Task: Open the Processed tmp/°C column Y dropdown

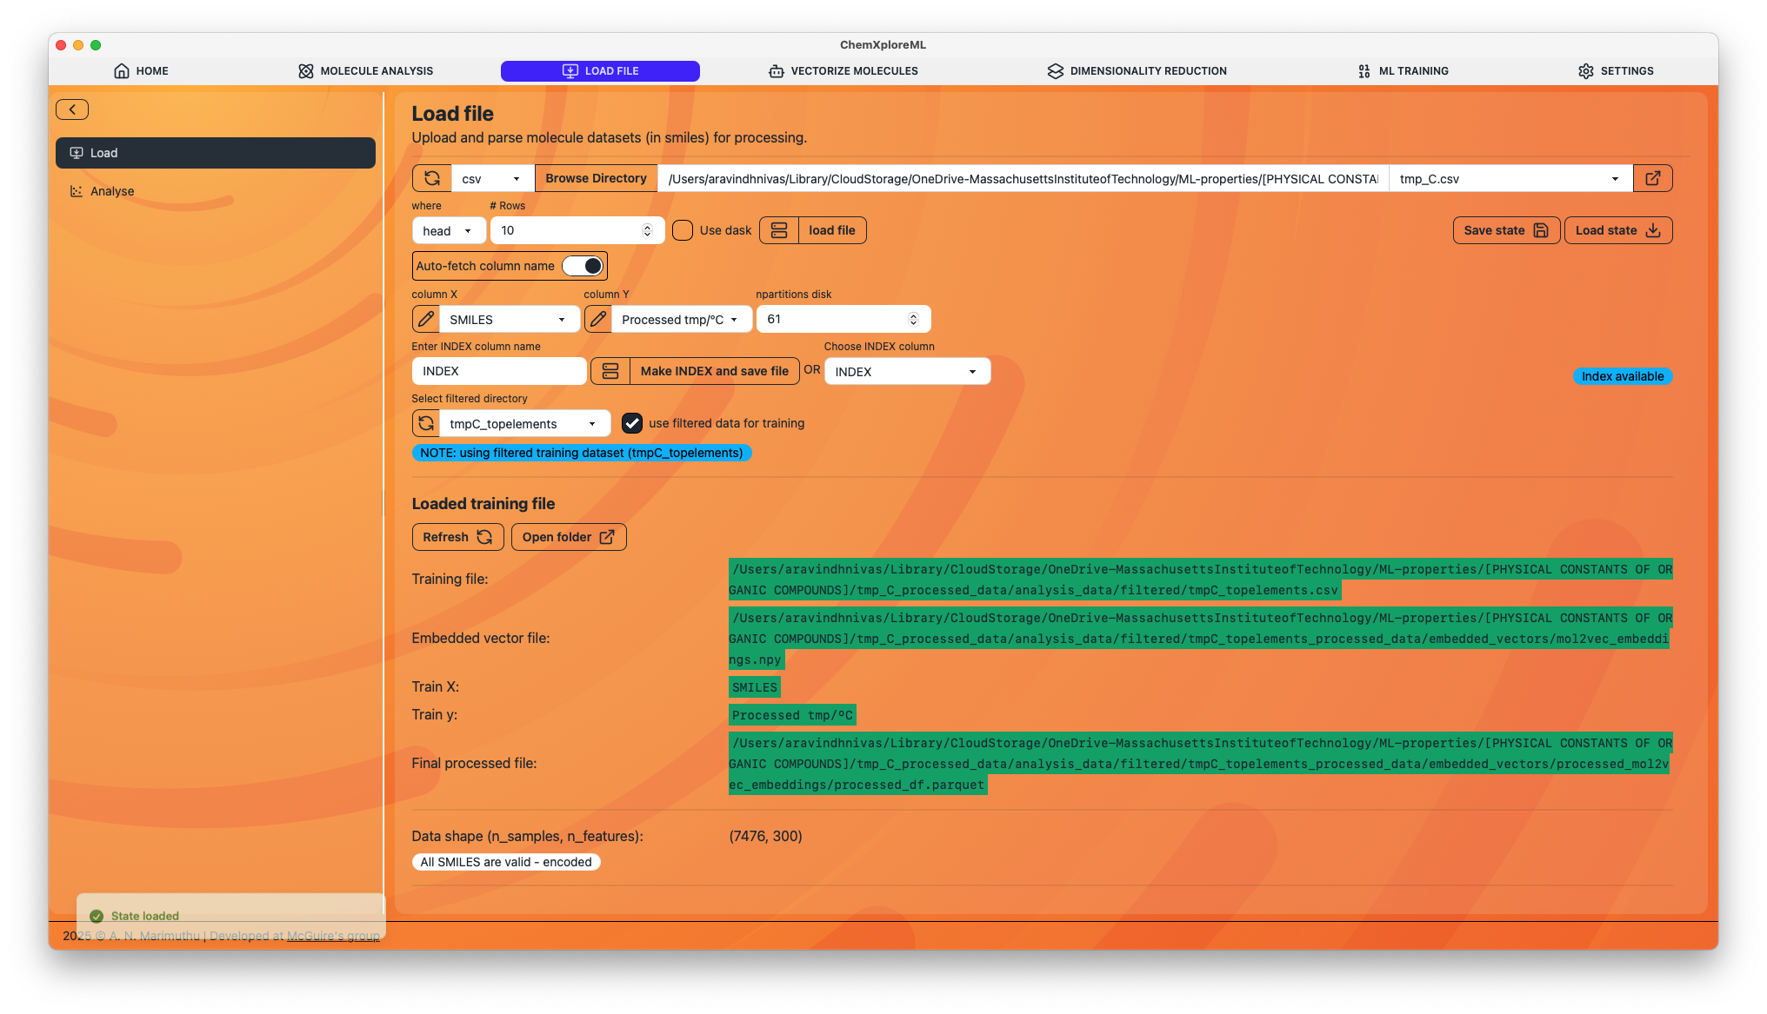Action: [x=681, y=319]
